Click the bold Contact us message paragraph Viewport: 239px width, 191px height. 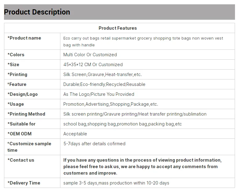point(142,167)
